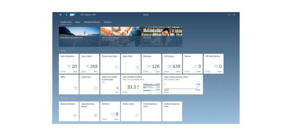Open the User Guide image card

[x=162, y=37]
